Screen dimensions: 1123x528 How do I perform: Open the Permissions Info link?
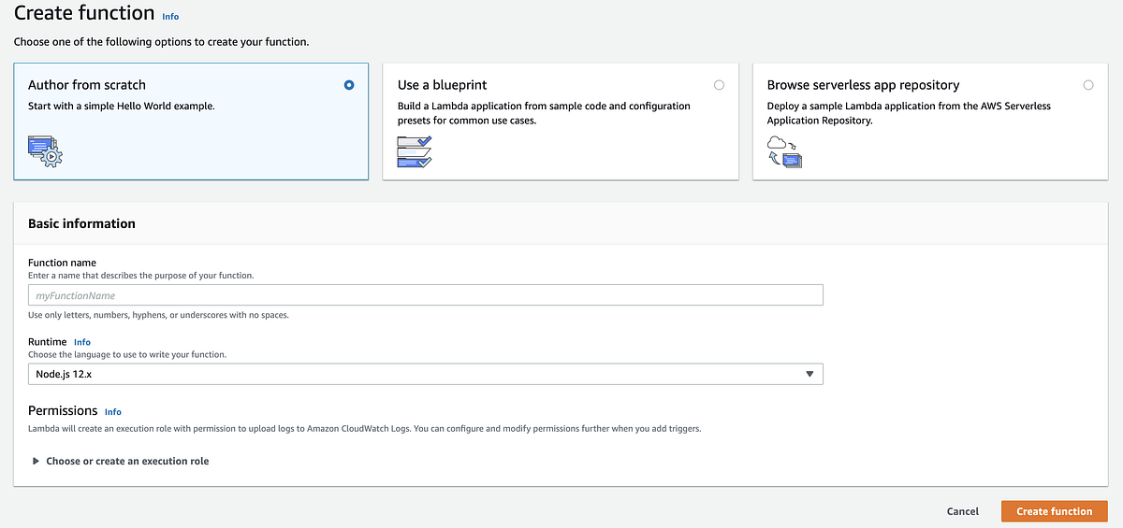tap(113, 411)
